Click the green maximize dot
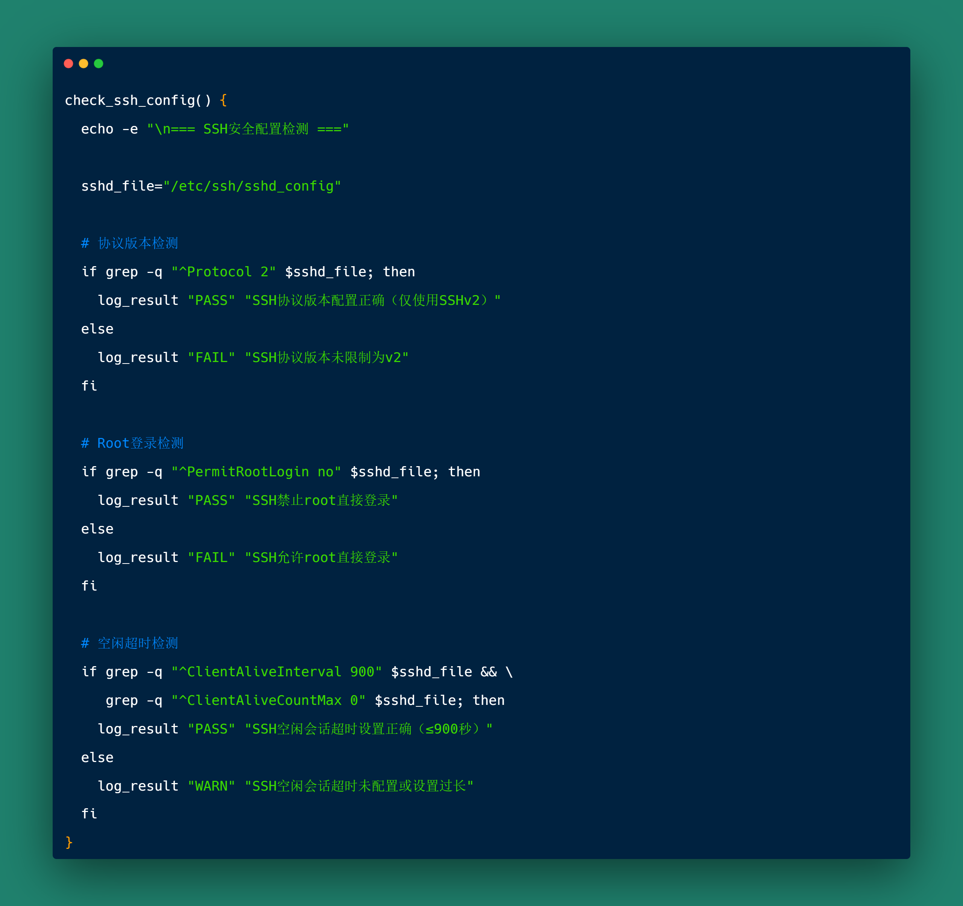 (x=98, y=64)
